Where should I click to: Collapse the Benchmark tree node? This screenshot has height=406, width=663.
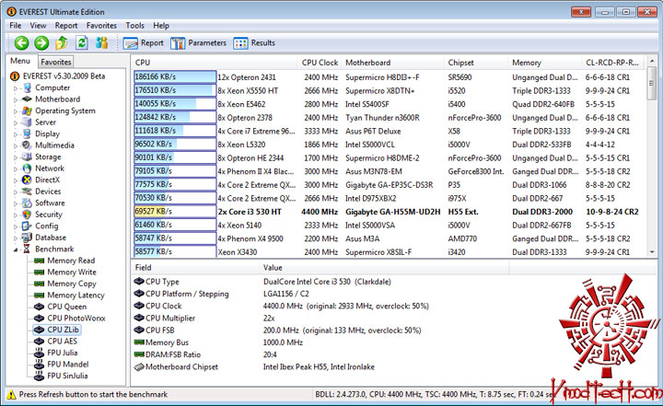(16, 249)
